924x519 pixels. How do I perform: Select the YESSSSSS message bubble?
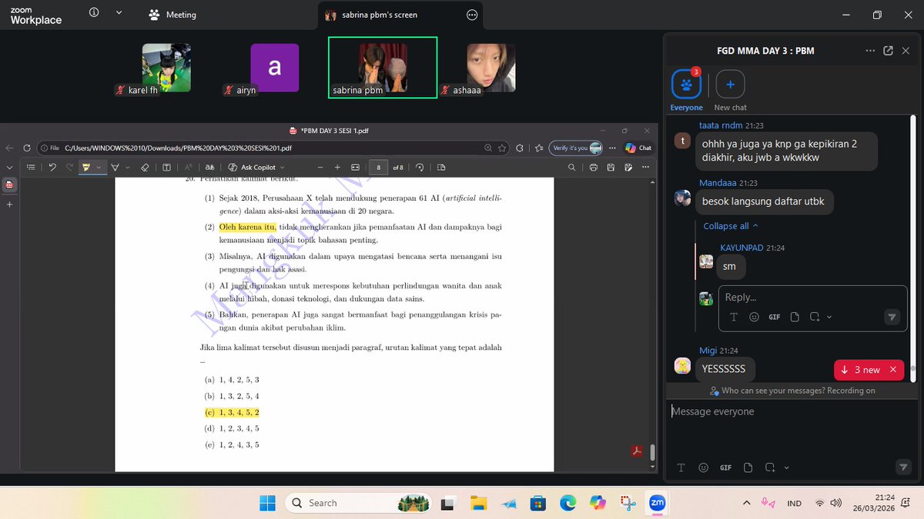(724, 369)
